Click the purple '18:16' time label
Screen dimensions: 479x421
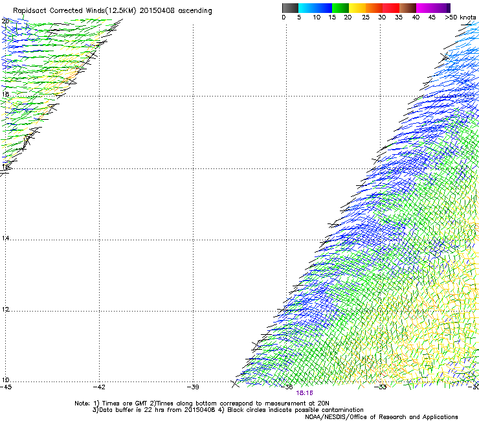click(x=305, y=393)
